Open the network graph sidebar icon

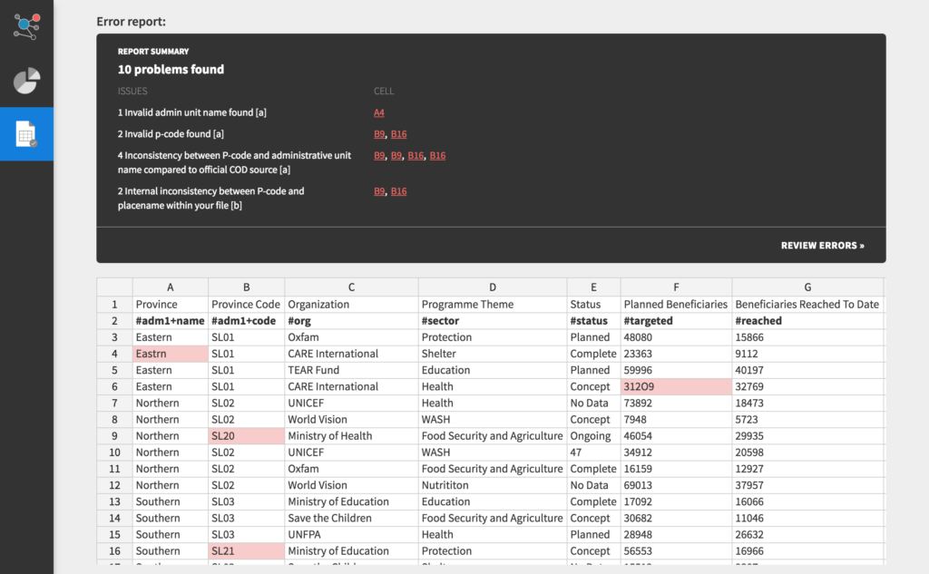(x=26, y=24)
